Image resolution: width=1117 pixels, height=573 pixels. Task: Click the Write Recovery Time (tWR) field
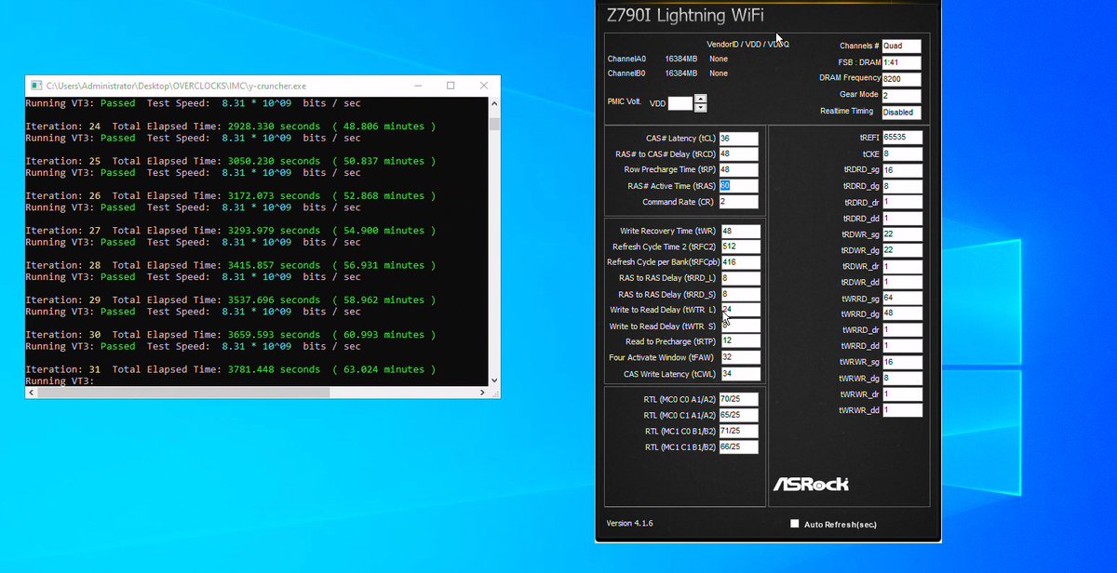click(x=740, y=231)
